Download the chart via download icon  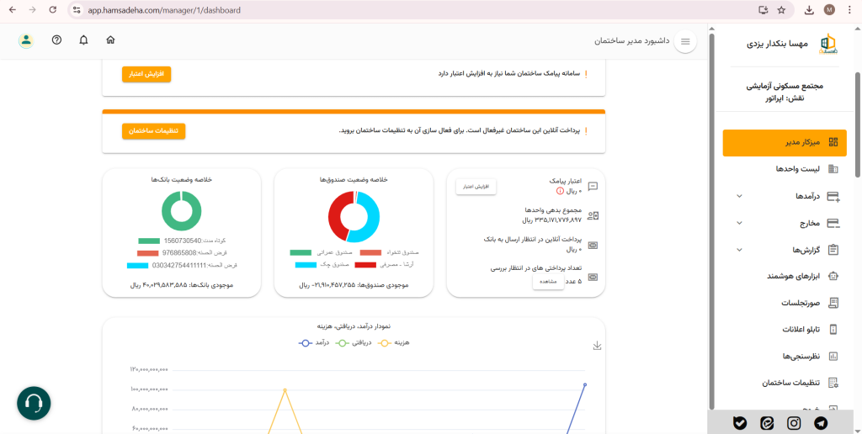pos(598,346)
